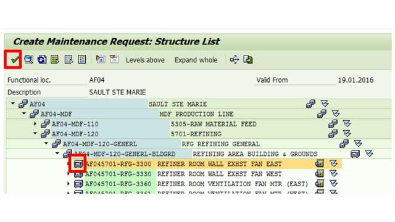Image resolution: width=395 pixels, height=222 pixels.
Task: Click the green list icon beside Refresh
Action: click(55, 60)
